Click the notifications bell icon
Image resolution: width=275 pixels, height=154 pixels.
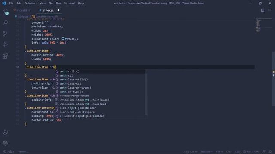(x=270, y=151)
